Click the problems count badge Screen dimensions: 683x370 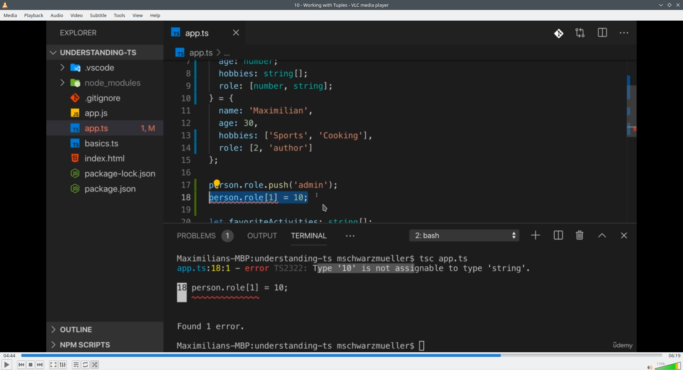[x=227, y=236]
